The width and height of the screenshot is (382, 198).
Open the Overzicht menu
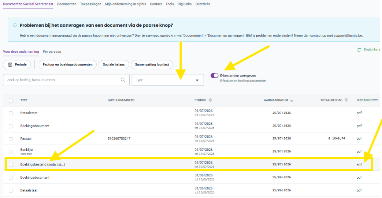[203, 4]
